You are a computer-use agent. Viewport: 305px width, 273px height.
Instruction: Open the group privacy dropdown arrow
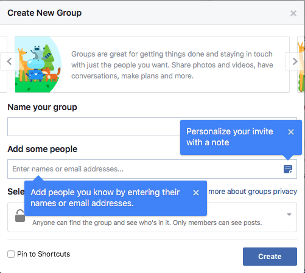pyautogui.click(x=289, y=215)
